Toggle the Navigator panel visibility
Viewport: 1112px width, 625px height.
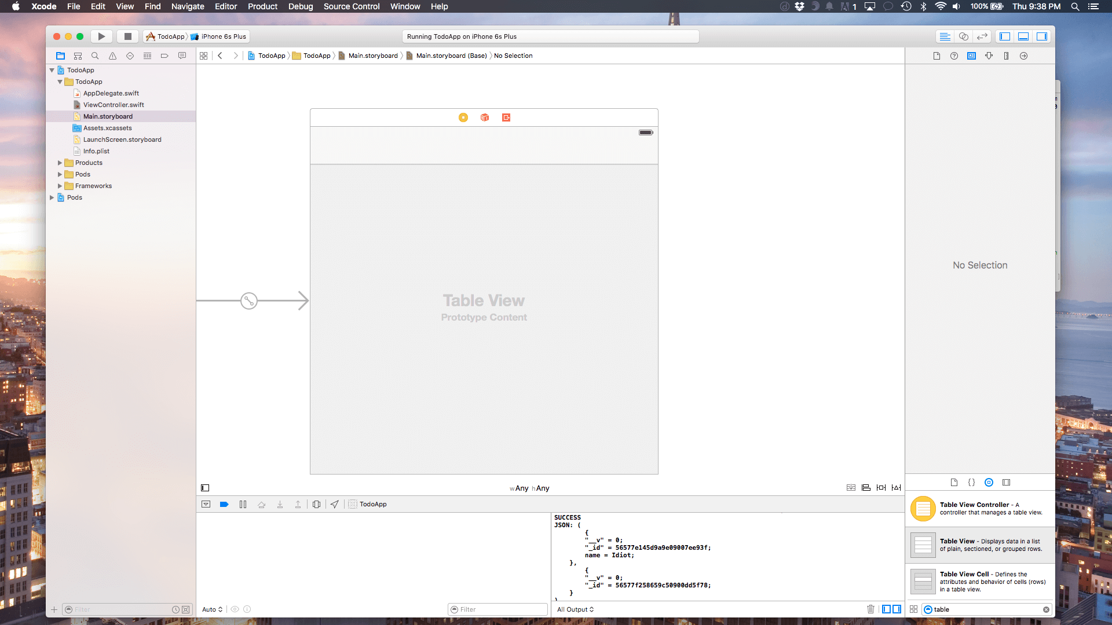click(1005, 36)
